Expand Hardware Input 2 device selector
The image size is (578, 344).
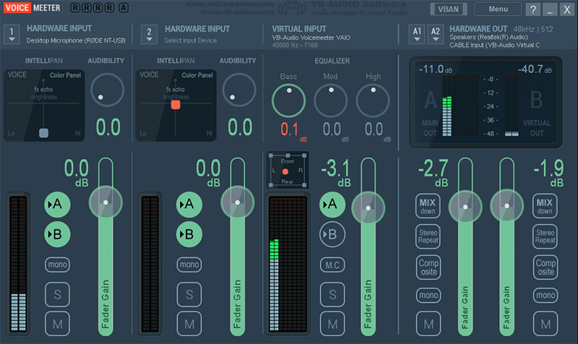click(149, 33)
